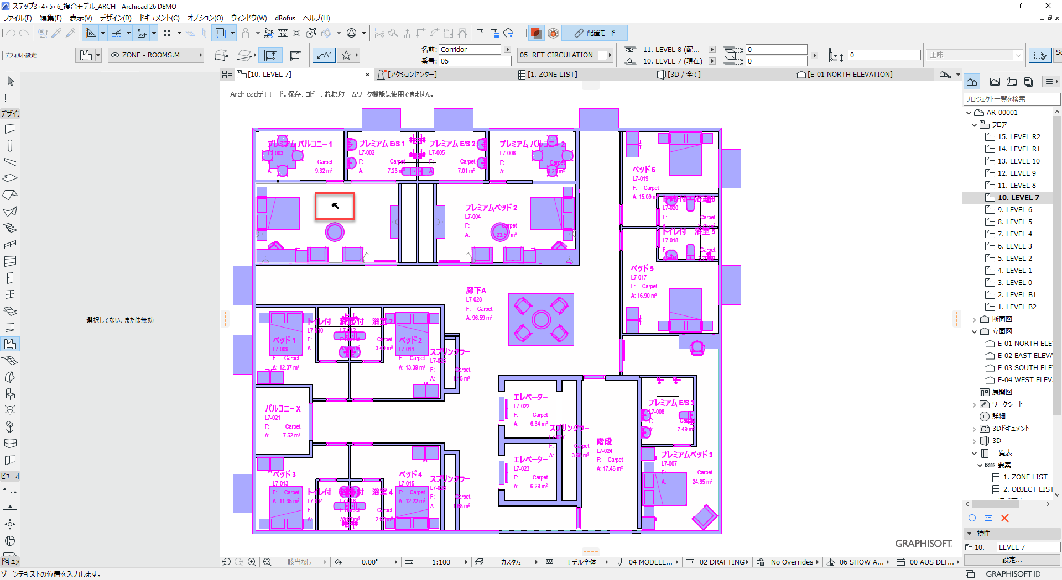
Task: Select 9. LEVEL 6 in navigator
Action: tap(1014, 210)
